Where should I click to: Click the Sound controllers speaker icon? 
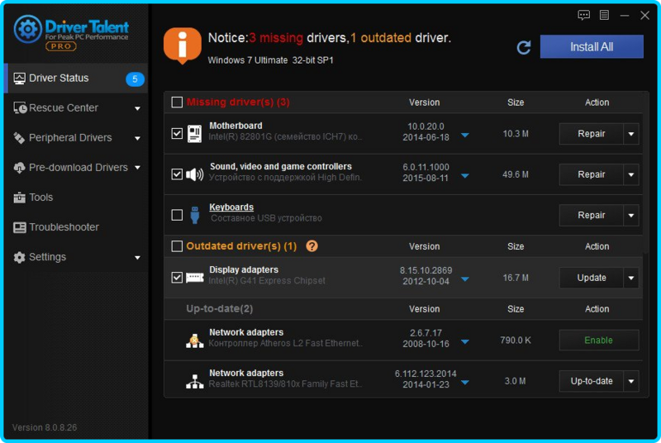(x=194, y=174)
